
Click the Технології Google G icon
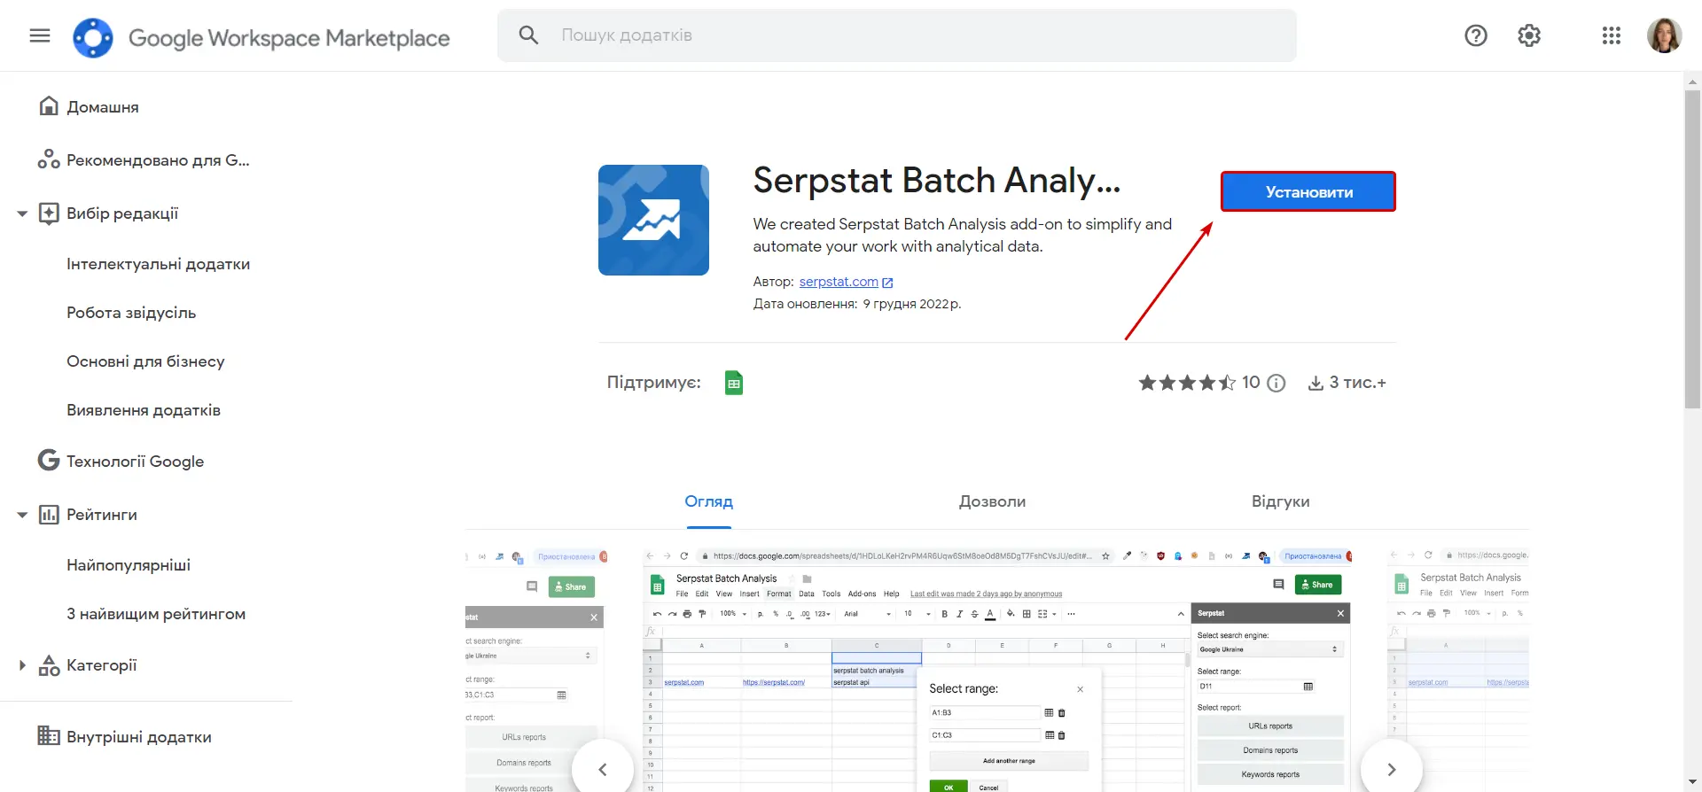point(49,461)
